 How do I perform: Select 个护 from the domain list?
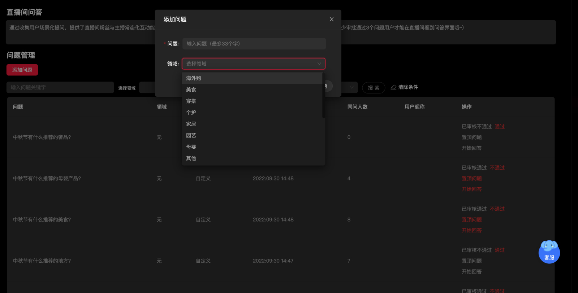click(252, 113)
